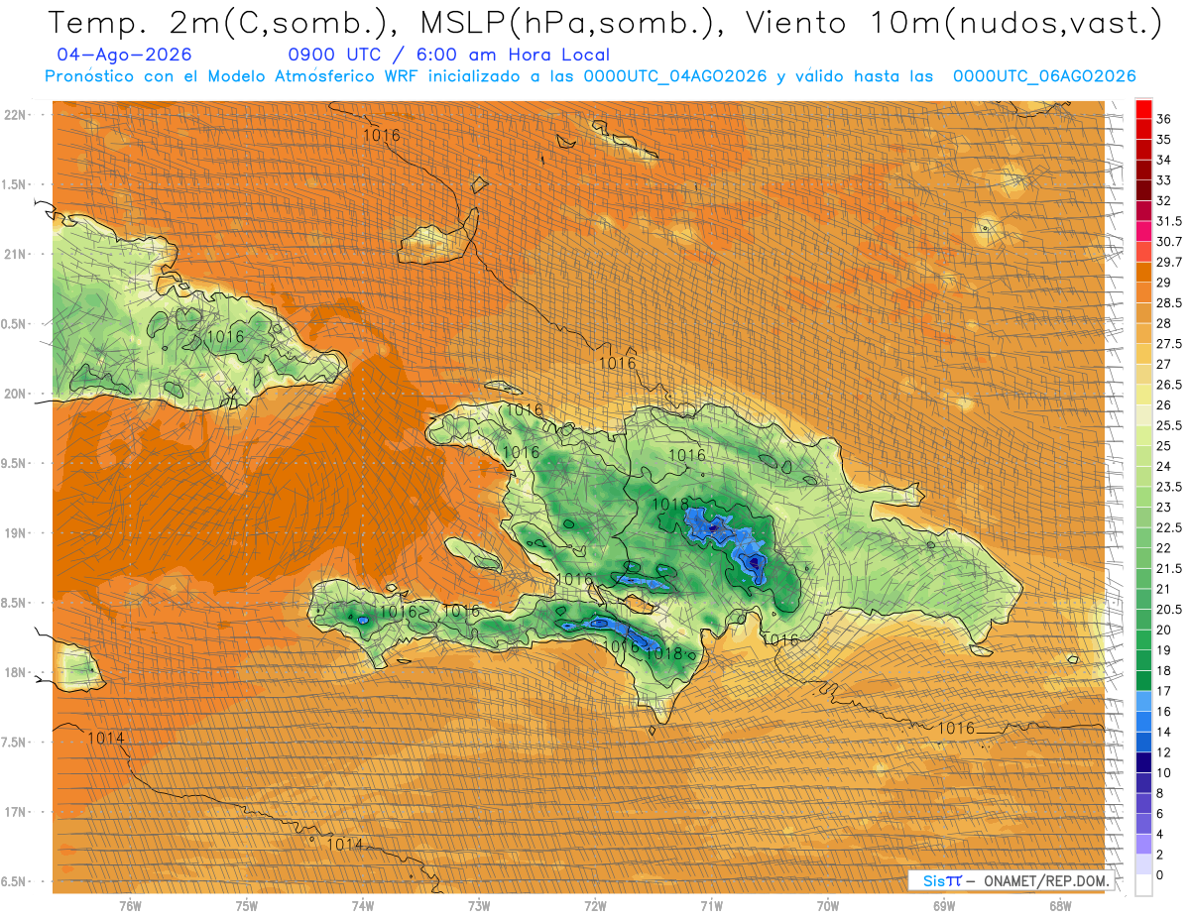Click the '18N' latitude axis label
The height and width of the screenshot is (919, 1190).
click(x=17, y=673)
